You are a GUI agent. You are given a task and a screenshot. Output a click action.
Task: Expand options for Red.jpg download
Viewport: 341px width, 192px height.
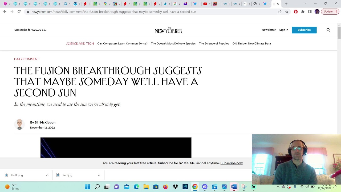[99, 175]
